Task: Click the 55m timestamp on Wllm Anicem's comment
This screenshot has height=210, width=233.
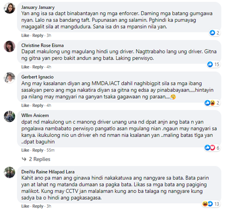Action: point(51,150)
